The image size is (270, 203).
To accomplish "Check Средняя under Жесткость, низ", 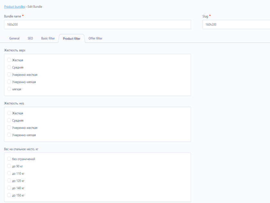I will point(9,120).
